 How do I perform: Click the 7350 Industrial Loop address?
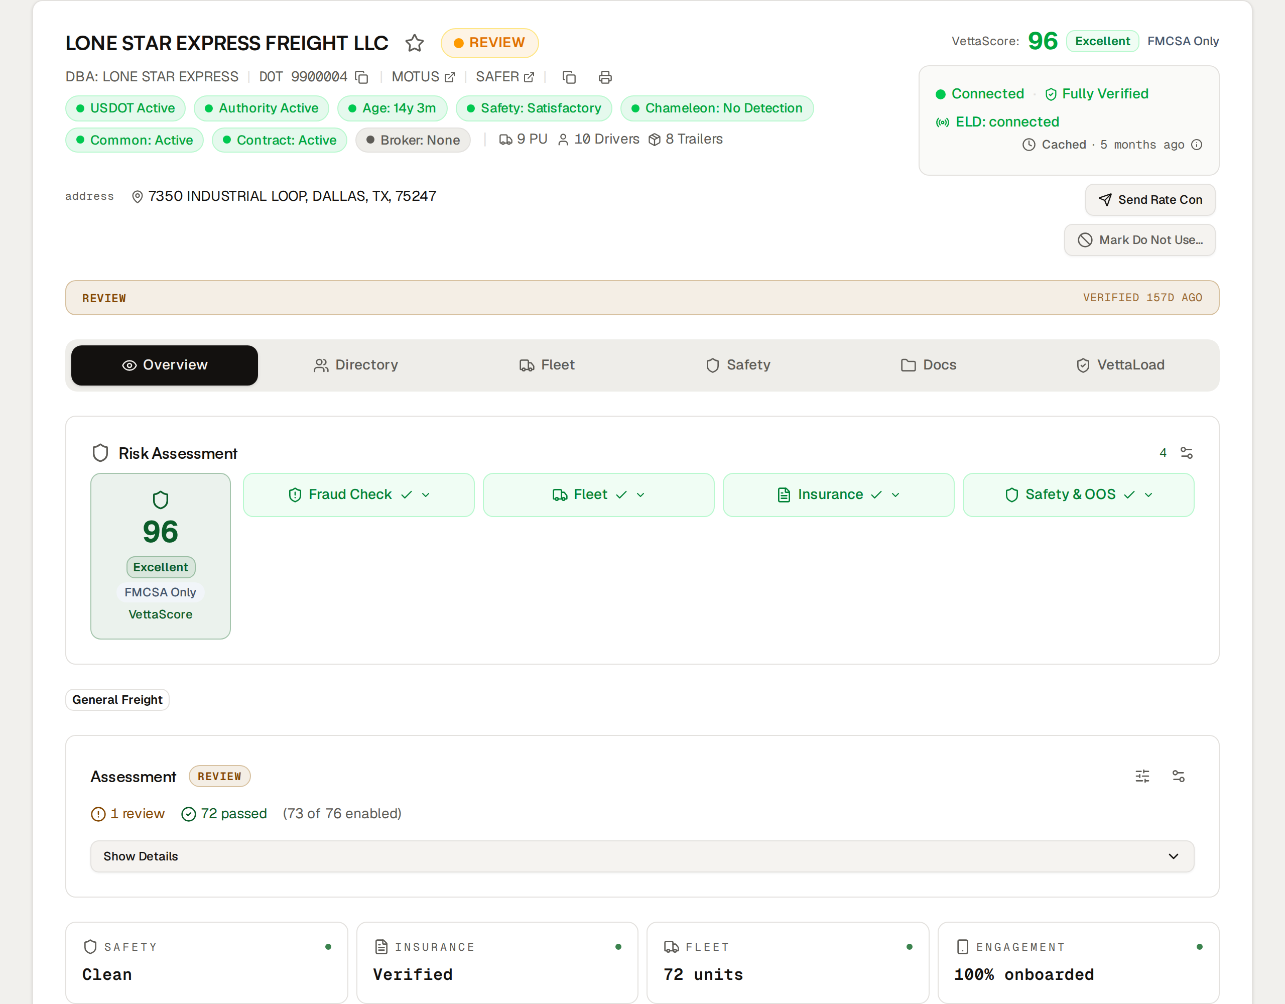click(x=293, y=197)
